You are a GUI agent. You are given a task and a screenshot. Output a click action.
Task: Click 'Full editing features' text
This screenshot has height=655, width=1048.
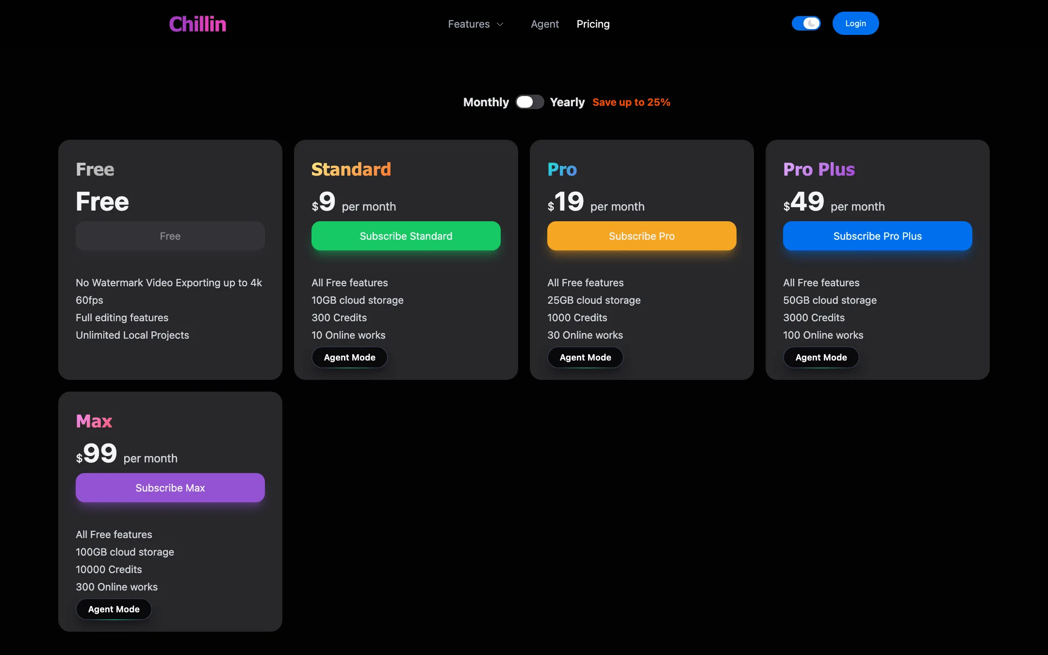coord(122,317)
